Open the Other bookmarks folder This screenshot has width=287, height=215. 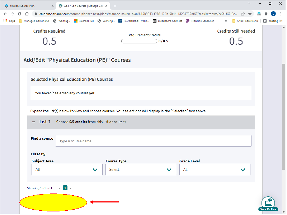point(245,21)
